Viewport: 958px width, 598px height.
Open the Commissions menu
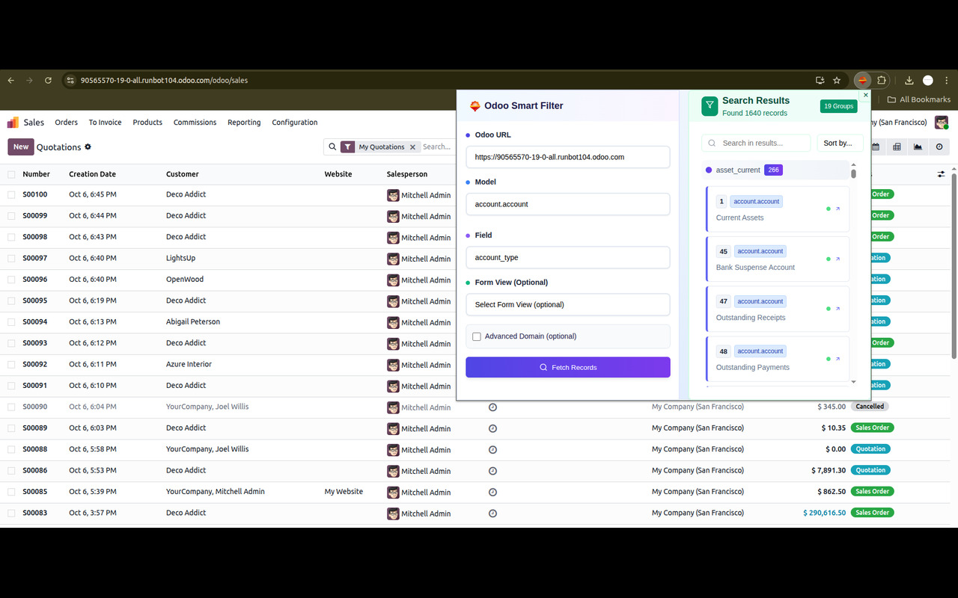point(195,122)
